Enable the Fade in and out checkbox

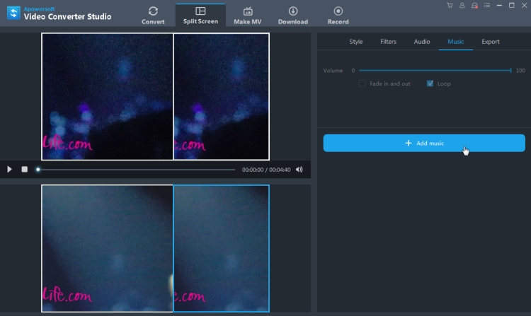click(362, 83)
